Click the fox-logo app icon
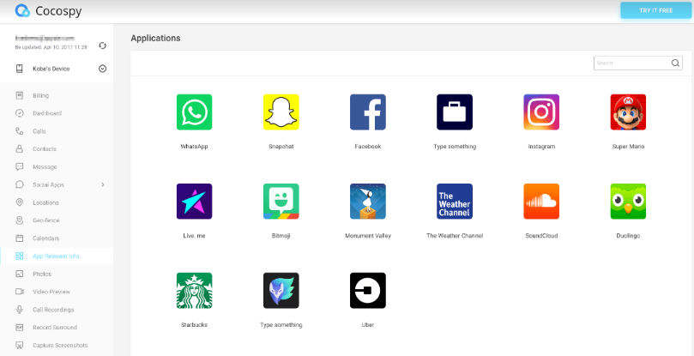Viewport: 694px width, 356px height. (x=281, y=291)
